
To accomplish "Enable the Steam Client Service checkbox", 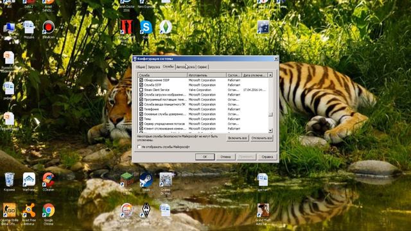I will pyautogui.click(x=141, y=90).
